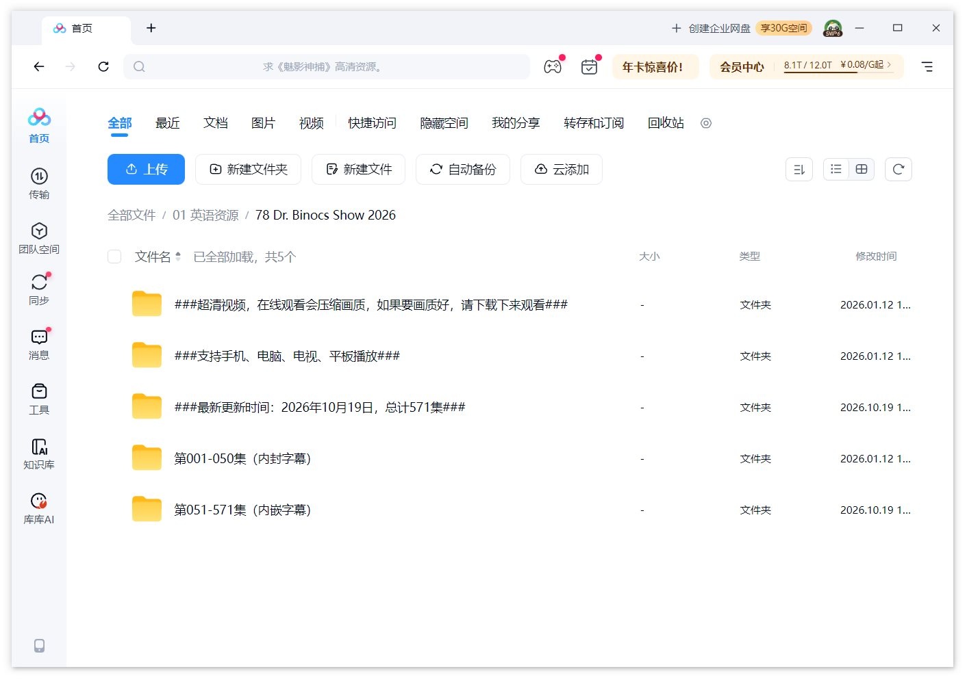The height and width of the screenshot is (682, 967).
Task: Click 云添加 button
Action: 562,169
